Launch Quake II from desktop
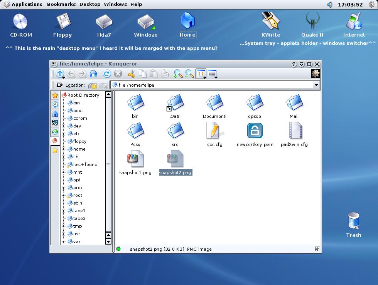The height and width of the screenshot is (285, 378). [x=312, y=25]
